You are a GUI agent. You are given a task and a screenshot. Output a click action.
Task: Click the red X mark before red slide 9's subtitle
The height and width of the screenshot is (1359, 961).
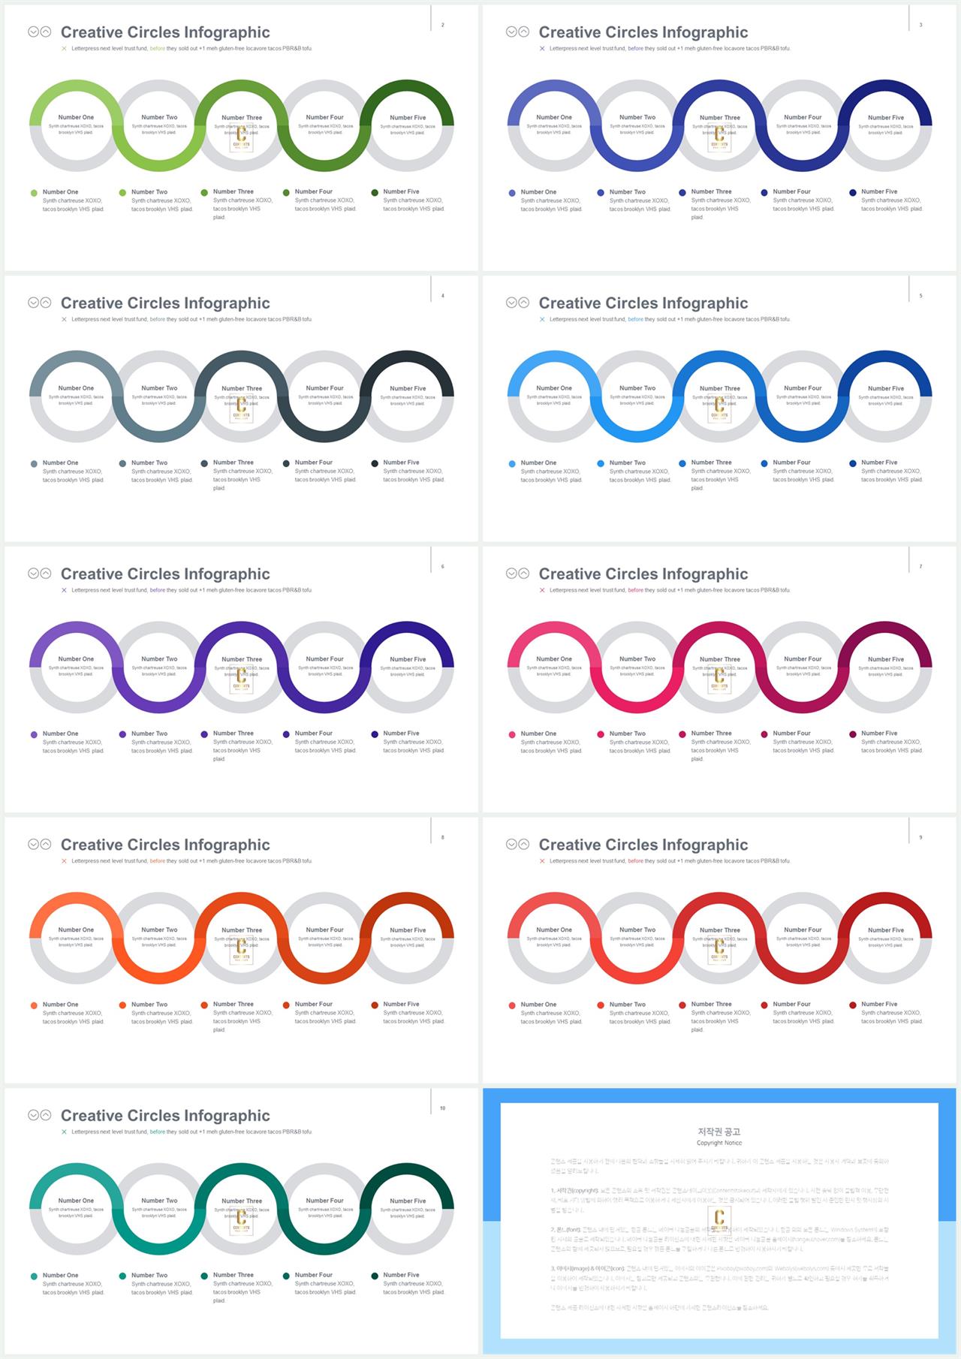[x=542, y=860]
